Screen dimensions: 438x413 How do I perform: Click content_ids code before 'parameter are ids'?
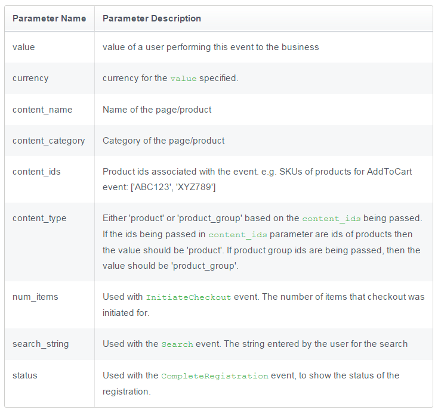point(237,235)
